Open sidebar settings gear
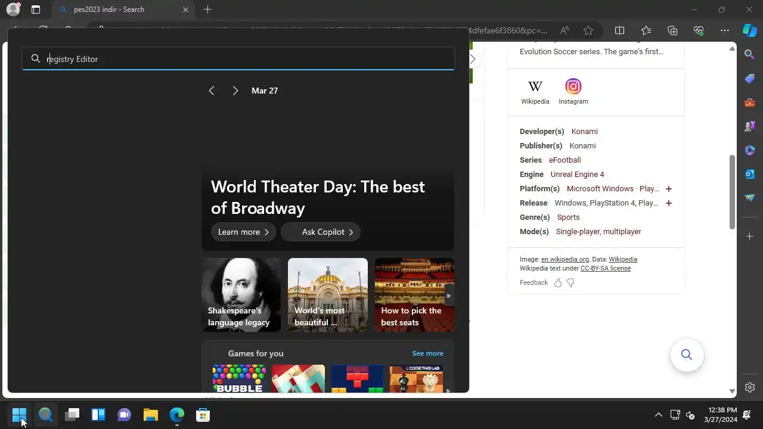763x429 pixels. tap(750, 387)
